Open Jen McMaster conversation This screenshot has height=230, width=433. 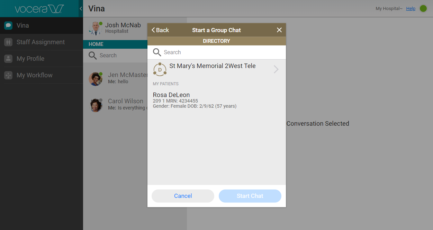(x=115, y=78)
